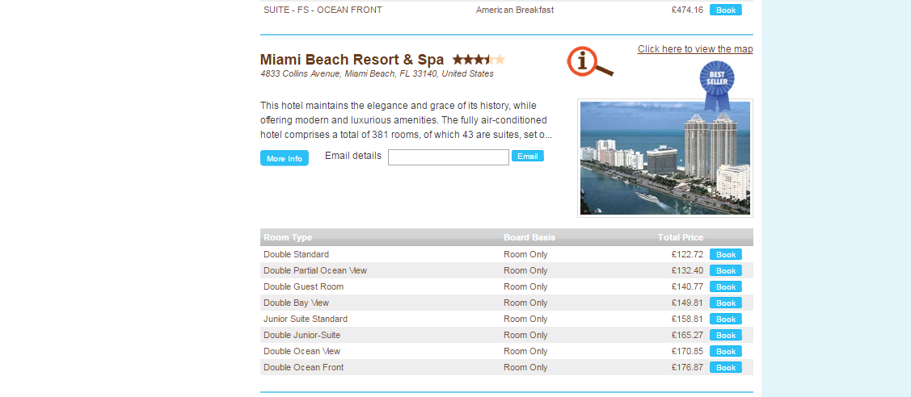
Task: Send details with the Email button
Action: pyautogui.click(x=528, y=156)
